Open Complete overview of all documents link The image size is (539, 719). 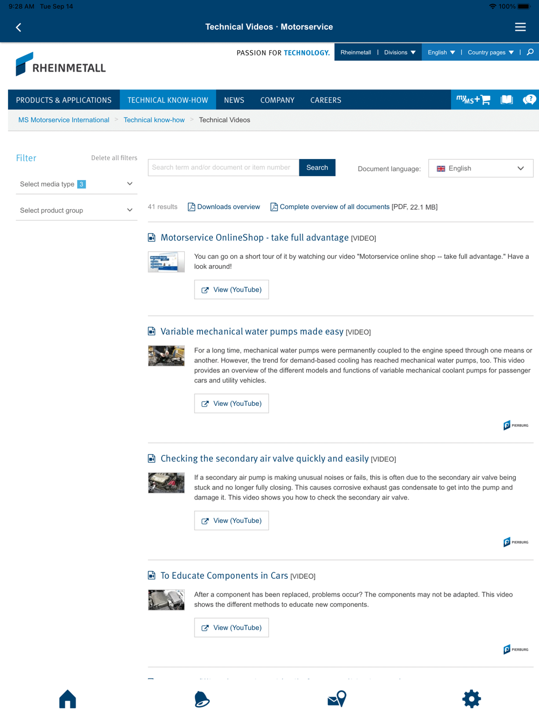pos(334,207)
